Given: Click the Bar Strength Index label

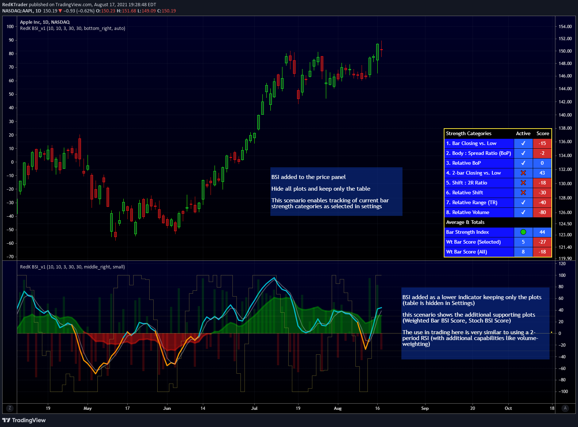Looking at the screenshot, I should pos(479,232).
